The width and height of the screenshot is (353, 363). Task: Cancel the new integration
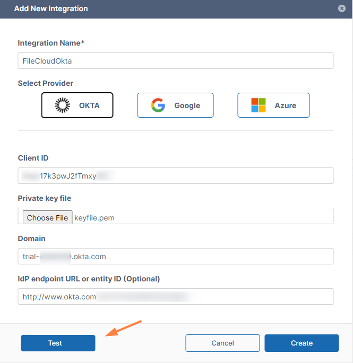click(x=222, y=343)
